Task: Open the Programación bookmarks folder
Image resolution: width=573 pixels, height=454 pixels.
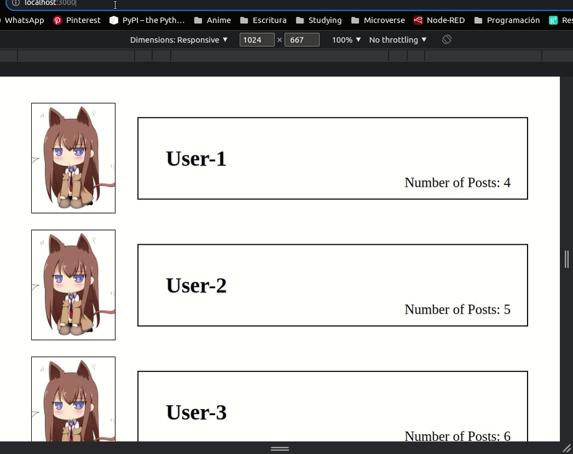Action: (507, 20)
